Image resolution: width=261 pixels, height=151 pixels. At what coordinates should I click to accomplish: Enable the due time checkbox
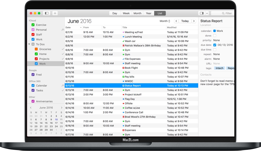(x=215, y=49)
